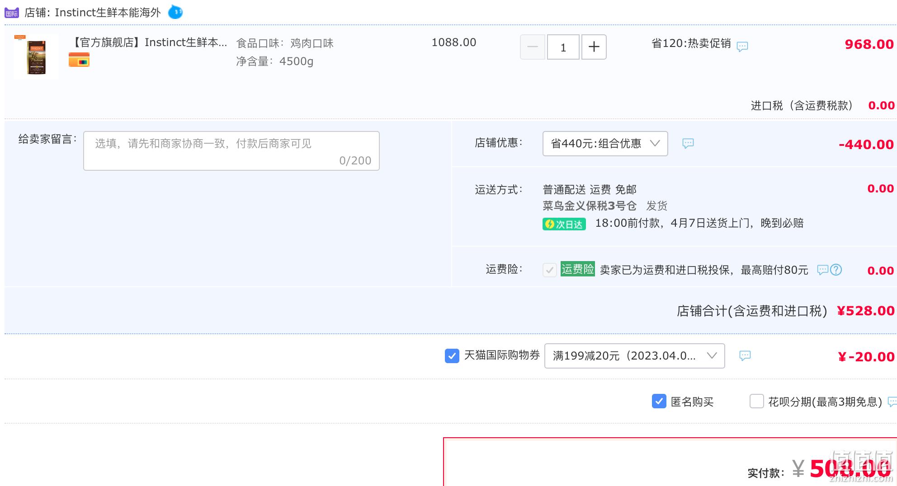Screen dimensions: 897x486
Task: Click the 次日达 next-day delivery badge
Action: [564, 224]
